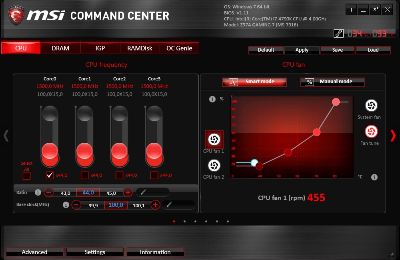
Task: Click the fan curve point near 35%
Action: pos(288,152)
